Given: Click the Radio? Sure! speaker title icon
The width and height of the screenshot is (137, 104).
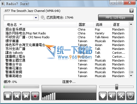Looking at the screenshot, I should click(x=3, y=4).
